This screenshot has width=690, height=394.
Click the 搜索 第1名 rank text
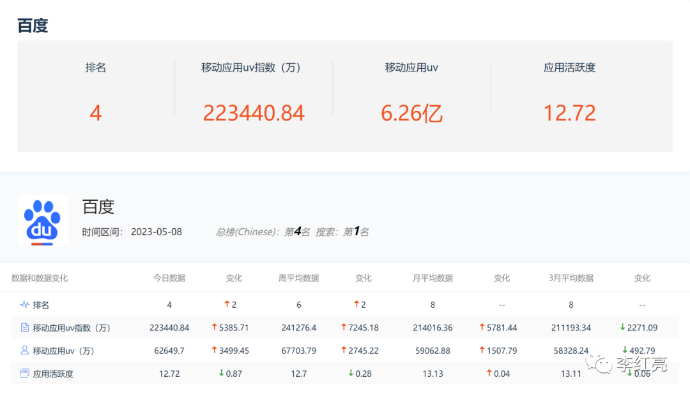342,231
